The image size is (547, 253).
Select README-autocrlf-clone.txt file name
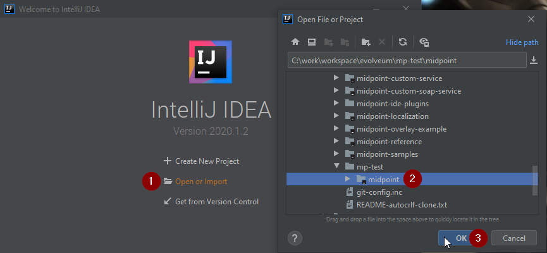coord(402,205)
